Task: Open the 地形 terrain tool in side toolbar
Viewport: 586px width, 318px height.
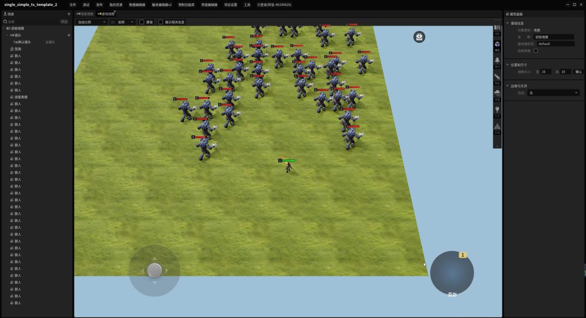Action: coord(497,29)
